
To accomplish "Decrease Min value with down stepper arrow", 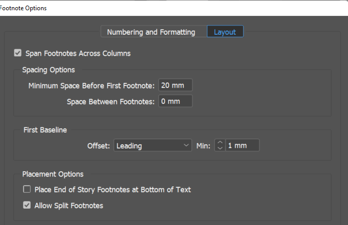I will [x=220, y=149].
